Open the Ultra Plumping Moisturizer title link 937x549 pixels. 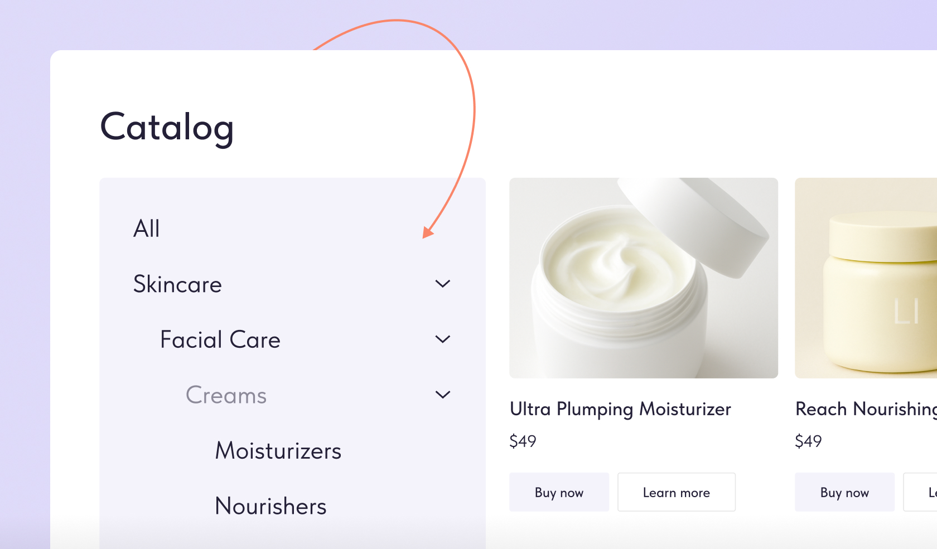(x=620, y=409)
